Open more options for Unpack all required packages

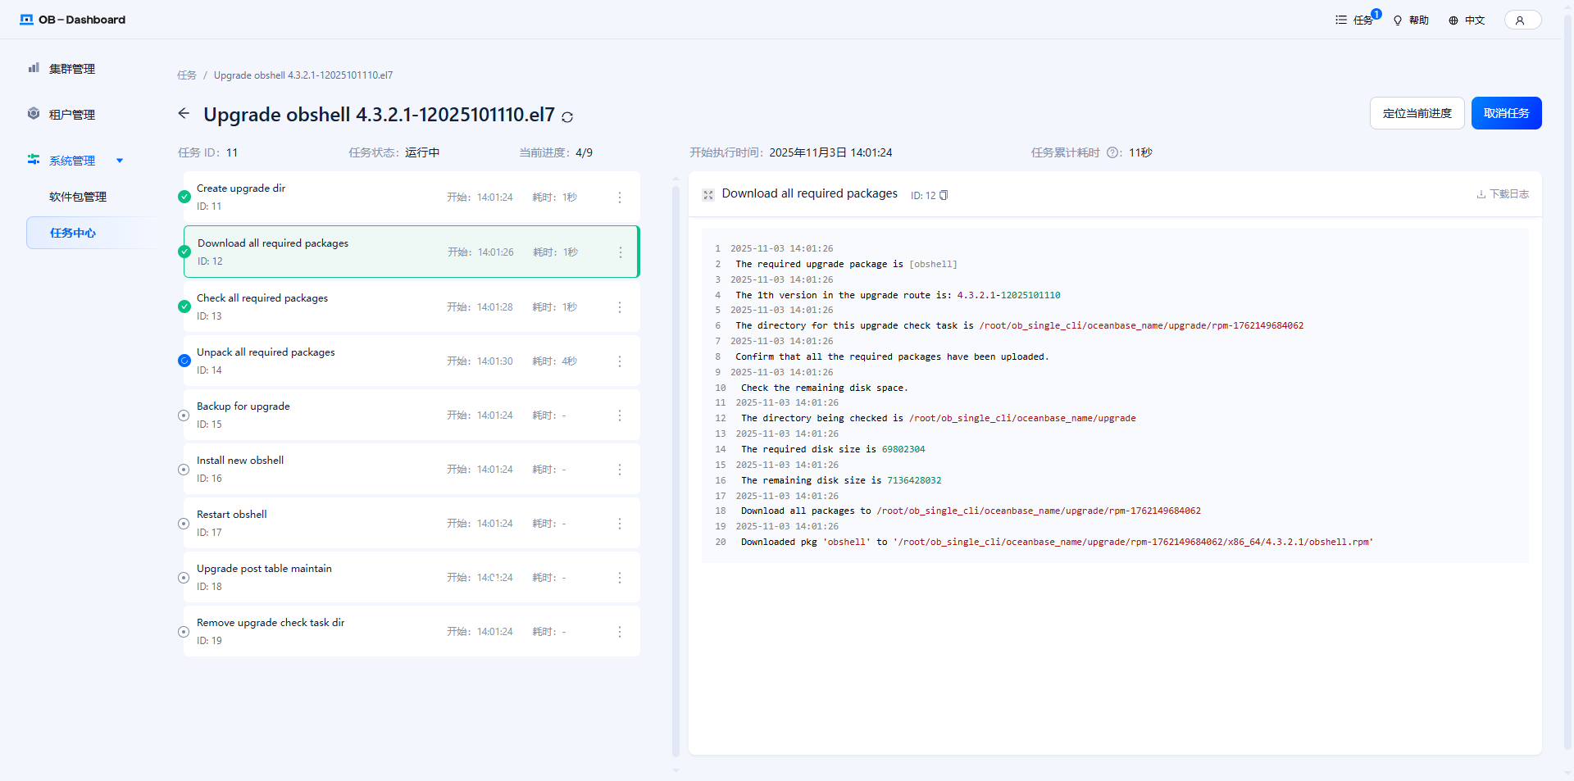coord(620,361)
